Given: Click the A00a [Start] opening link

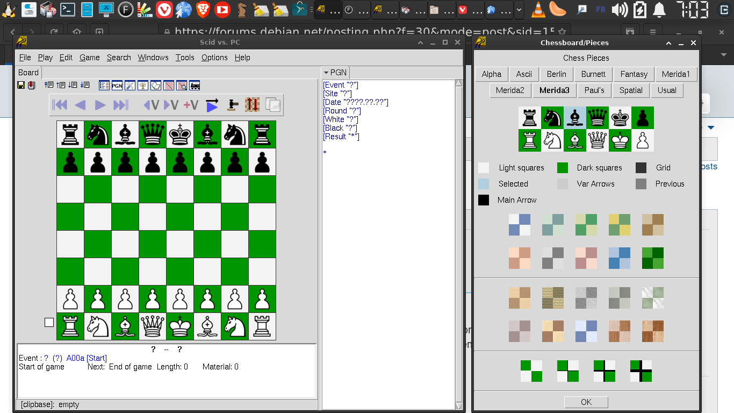Looking at the screenshot, I should (87, 358).
